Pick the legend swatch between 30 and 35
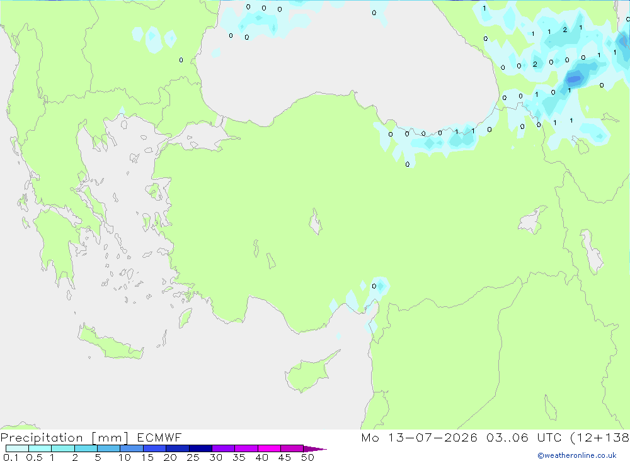630x461 pixels. click(224, 448)
